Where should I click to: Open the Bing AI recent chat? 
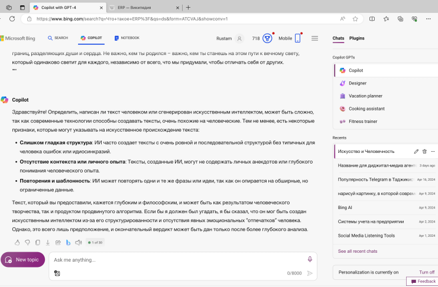click(x=386, y=207)
